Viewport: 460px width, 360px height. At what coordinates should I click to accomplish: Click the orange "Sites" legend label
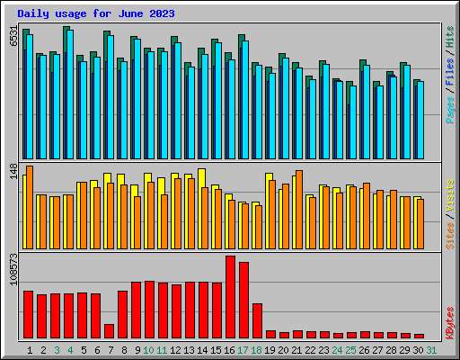(x=449, y=236)
